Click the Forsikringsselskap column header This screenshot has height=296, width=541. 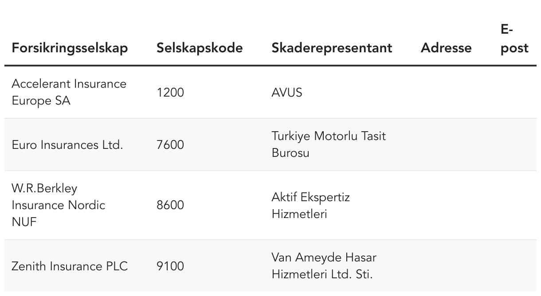pyautogui.click(x=70, y=48)
